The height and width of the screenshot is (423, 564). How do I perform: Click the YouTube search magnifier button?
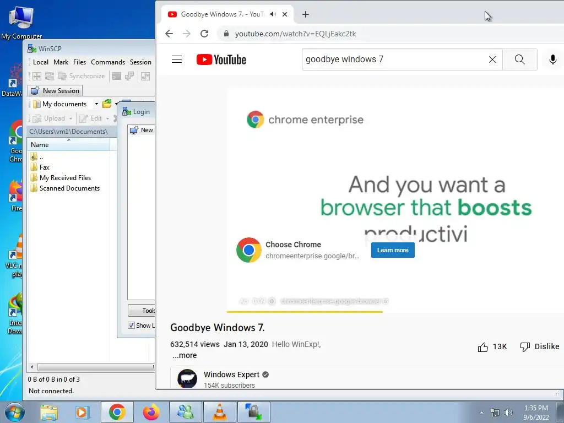[x=520, y=59]
